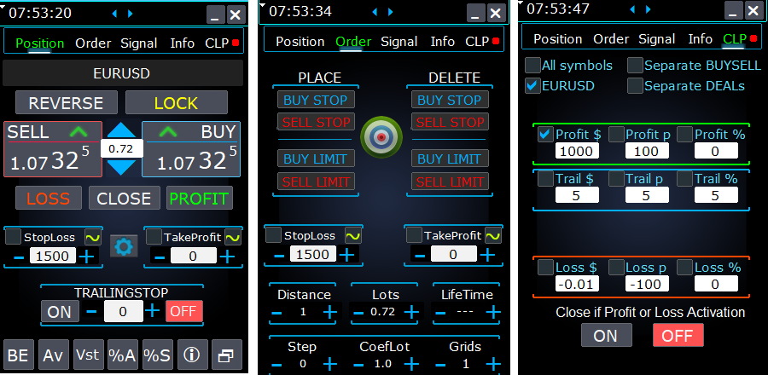Click the wave icon beside StopLoss in Order panel
Viewport: 768px width, 375px height.
352,236
